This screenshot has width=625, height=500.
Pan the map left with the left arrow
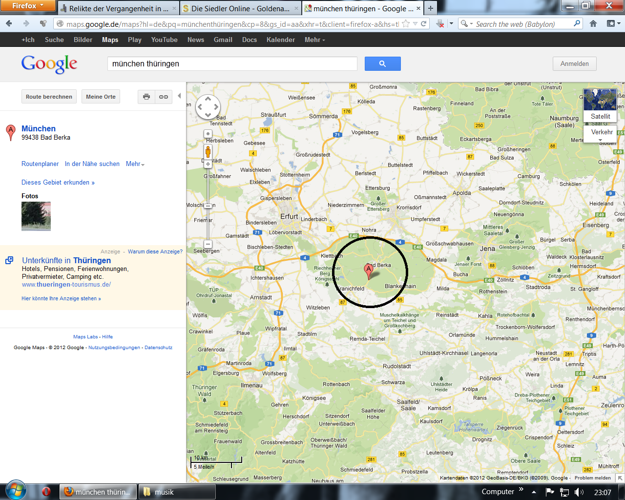200,107
